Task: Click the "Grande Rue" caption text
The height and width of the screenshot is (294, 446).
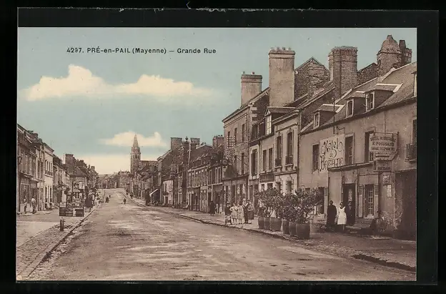Action: [x=196, y=51]
